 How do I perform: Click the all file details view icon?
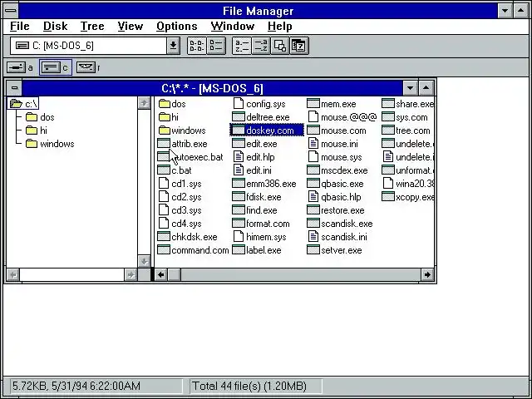216,46
